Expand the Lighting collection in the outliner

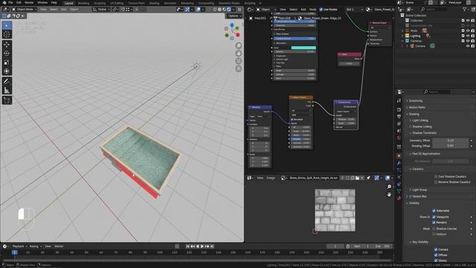coord(402,36)
